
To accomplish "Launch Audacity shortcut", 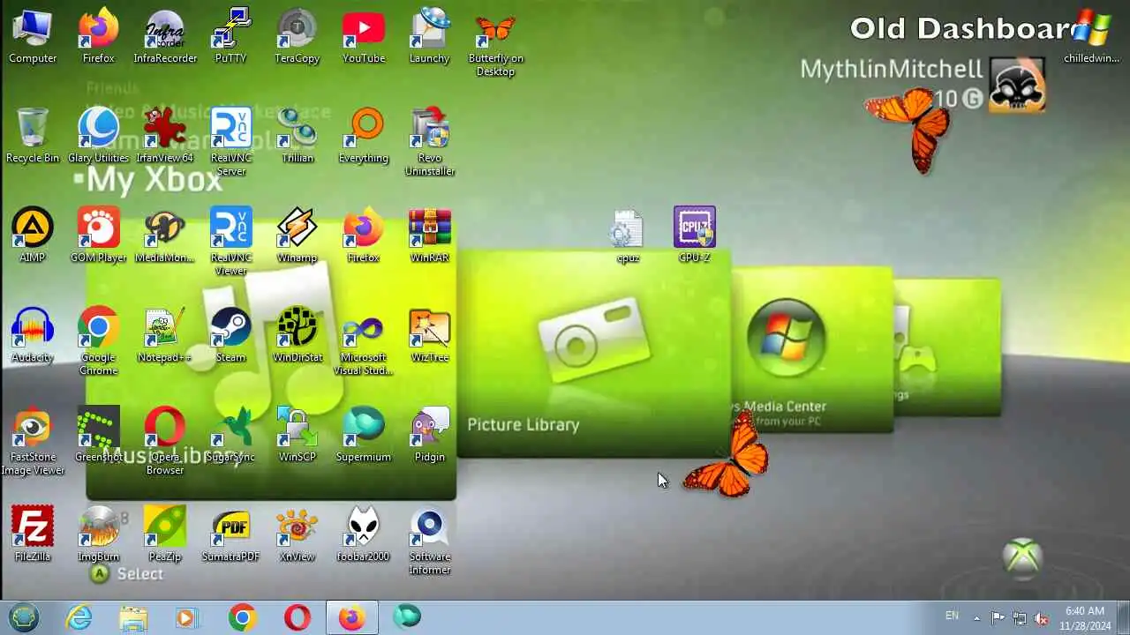I will pyautogui.click(x=33, y=336).
